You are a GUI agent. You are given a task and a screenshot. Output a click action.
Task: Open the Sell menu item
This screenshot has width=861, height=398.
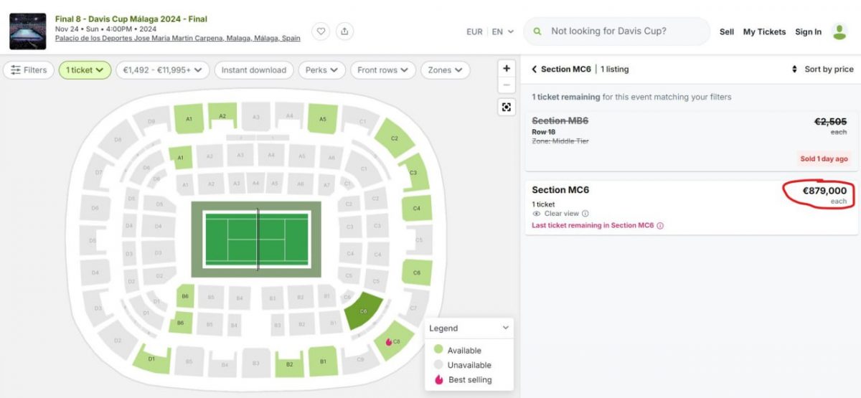pyautogui.click(x=727, y=32)
